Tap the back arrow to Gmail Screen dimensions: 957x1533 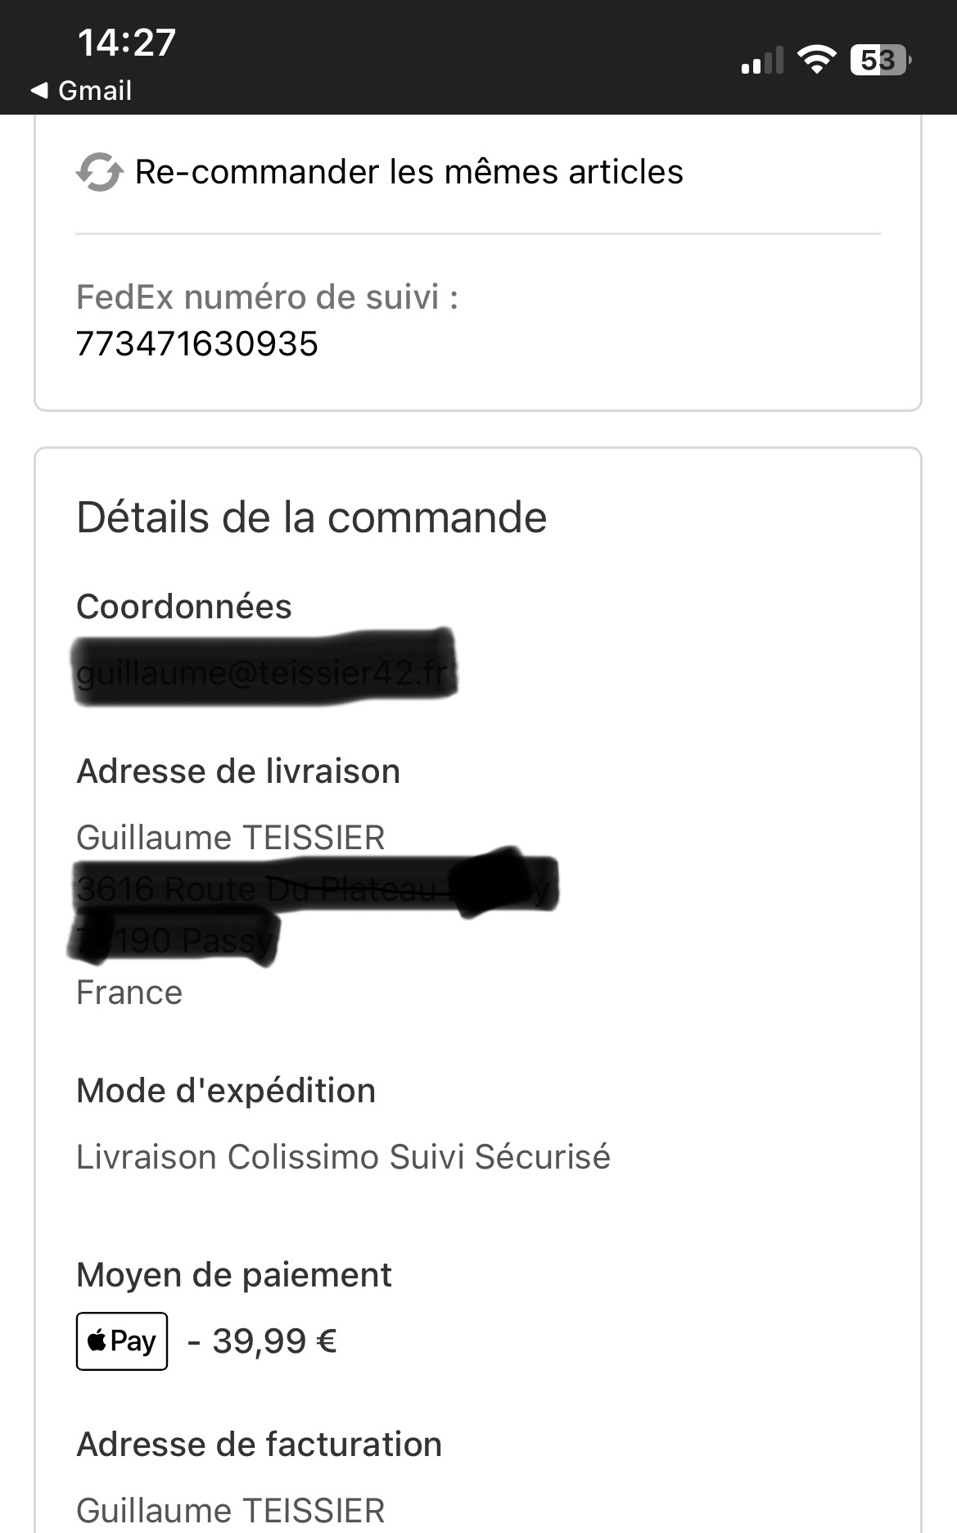39,91
